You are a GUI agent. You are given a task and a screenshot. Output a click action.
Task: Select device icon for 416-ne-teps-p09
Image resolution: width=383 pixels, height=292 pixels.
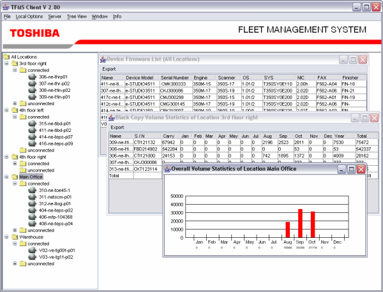click(33, 143)
